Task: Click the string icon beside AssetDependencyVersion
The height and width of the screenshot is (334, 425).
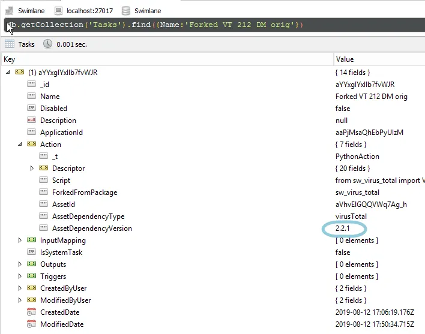Action: pyautogui.click(x=43, y=228)
